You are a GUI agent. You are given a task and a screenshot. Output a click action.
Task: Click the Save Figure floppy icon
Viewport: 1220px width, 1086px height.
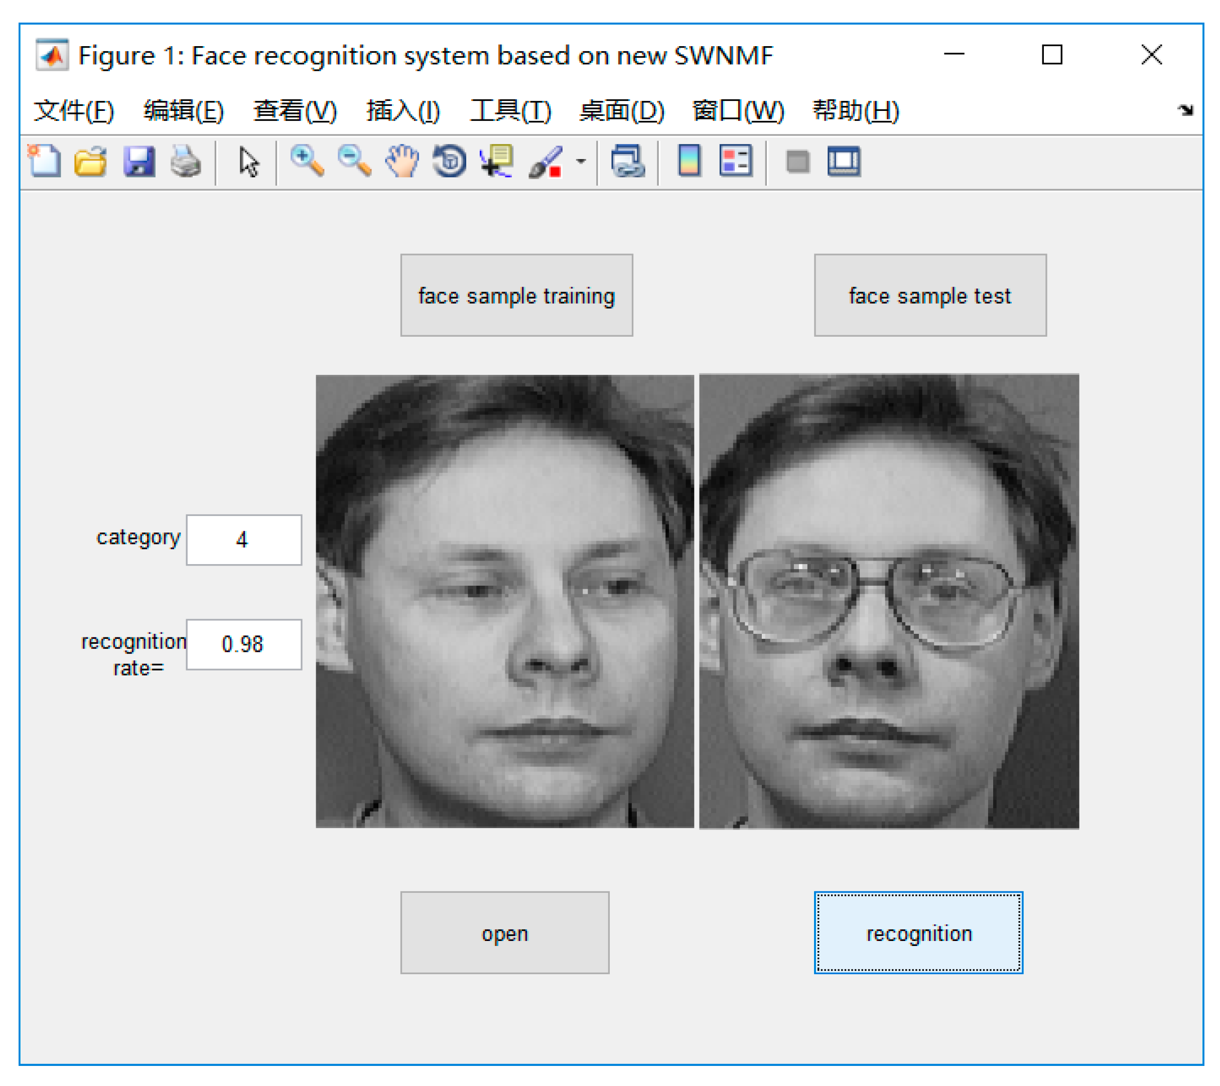click(139, 162)
